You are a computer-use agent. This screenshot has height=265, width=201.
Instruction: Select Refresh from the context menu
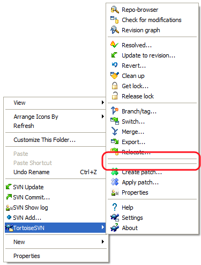click(24, 126)
